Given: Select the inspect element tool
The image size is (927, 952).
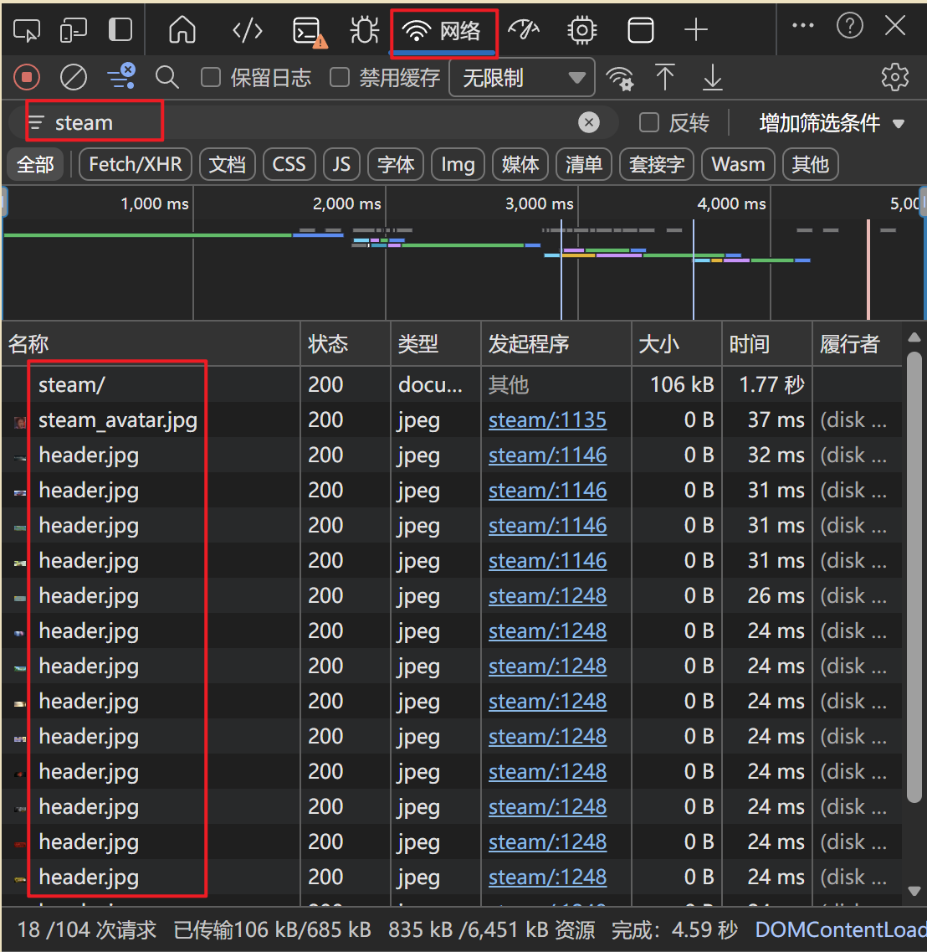Looking at the screenshot, I should click(27, 31).
